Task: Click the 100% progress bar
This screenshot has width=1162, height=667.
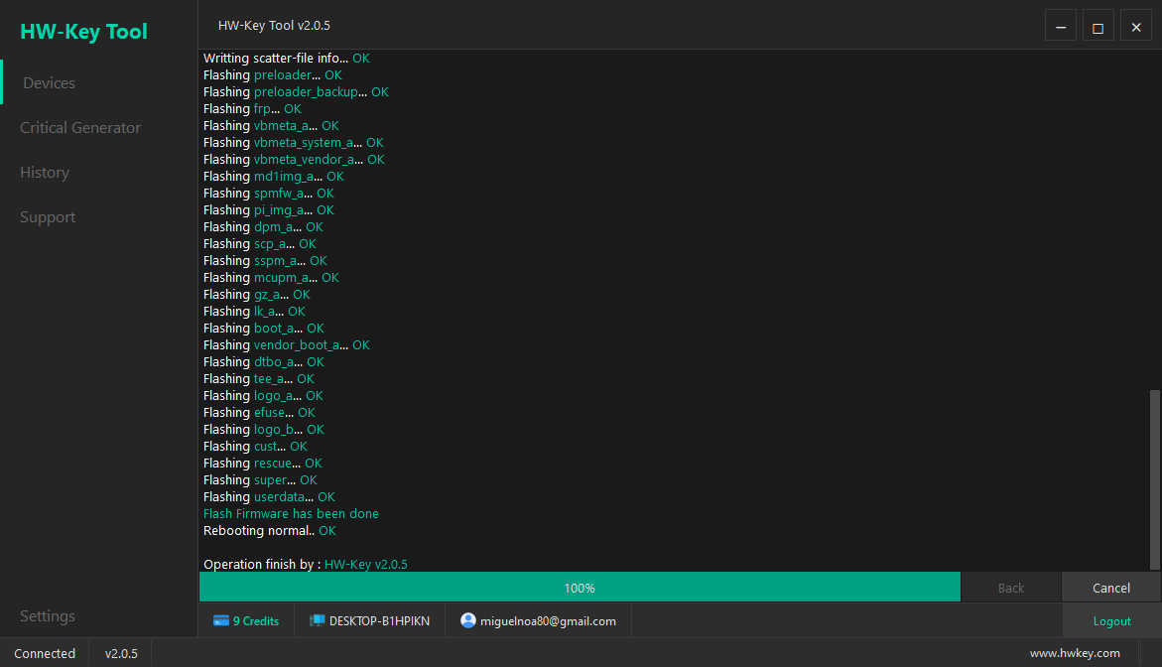Action: coord(580,587)
